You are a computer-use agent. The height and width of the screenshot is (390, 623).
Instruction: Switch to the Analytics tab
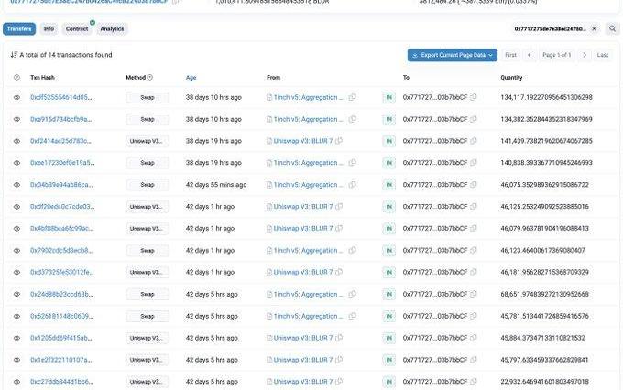[112, 29]
